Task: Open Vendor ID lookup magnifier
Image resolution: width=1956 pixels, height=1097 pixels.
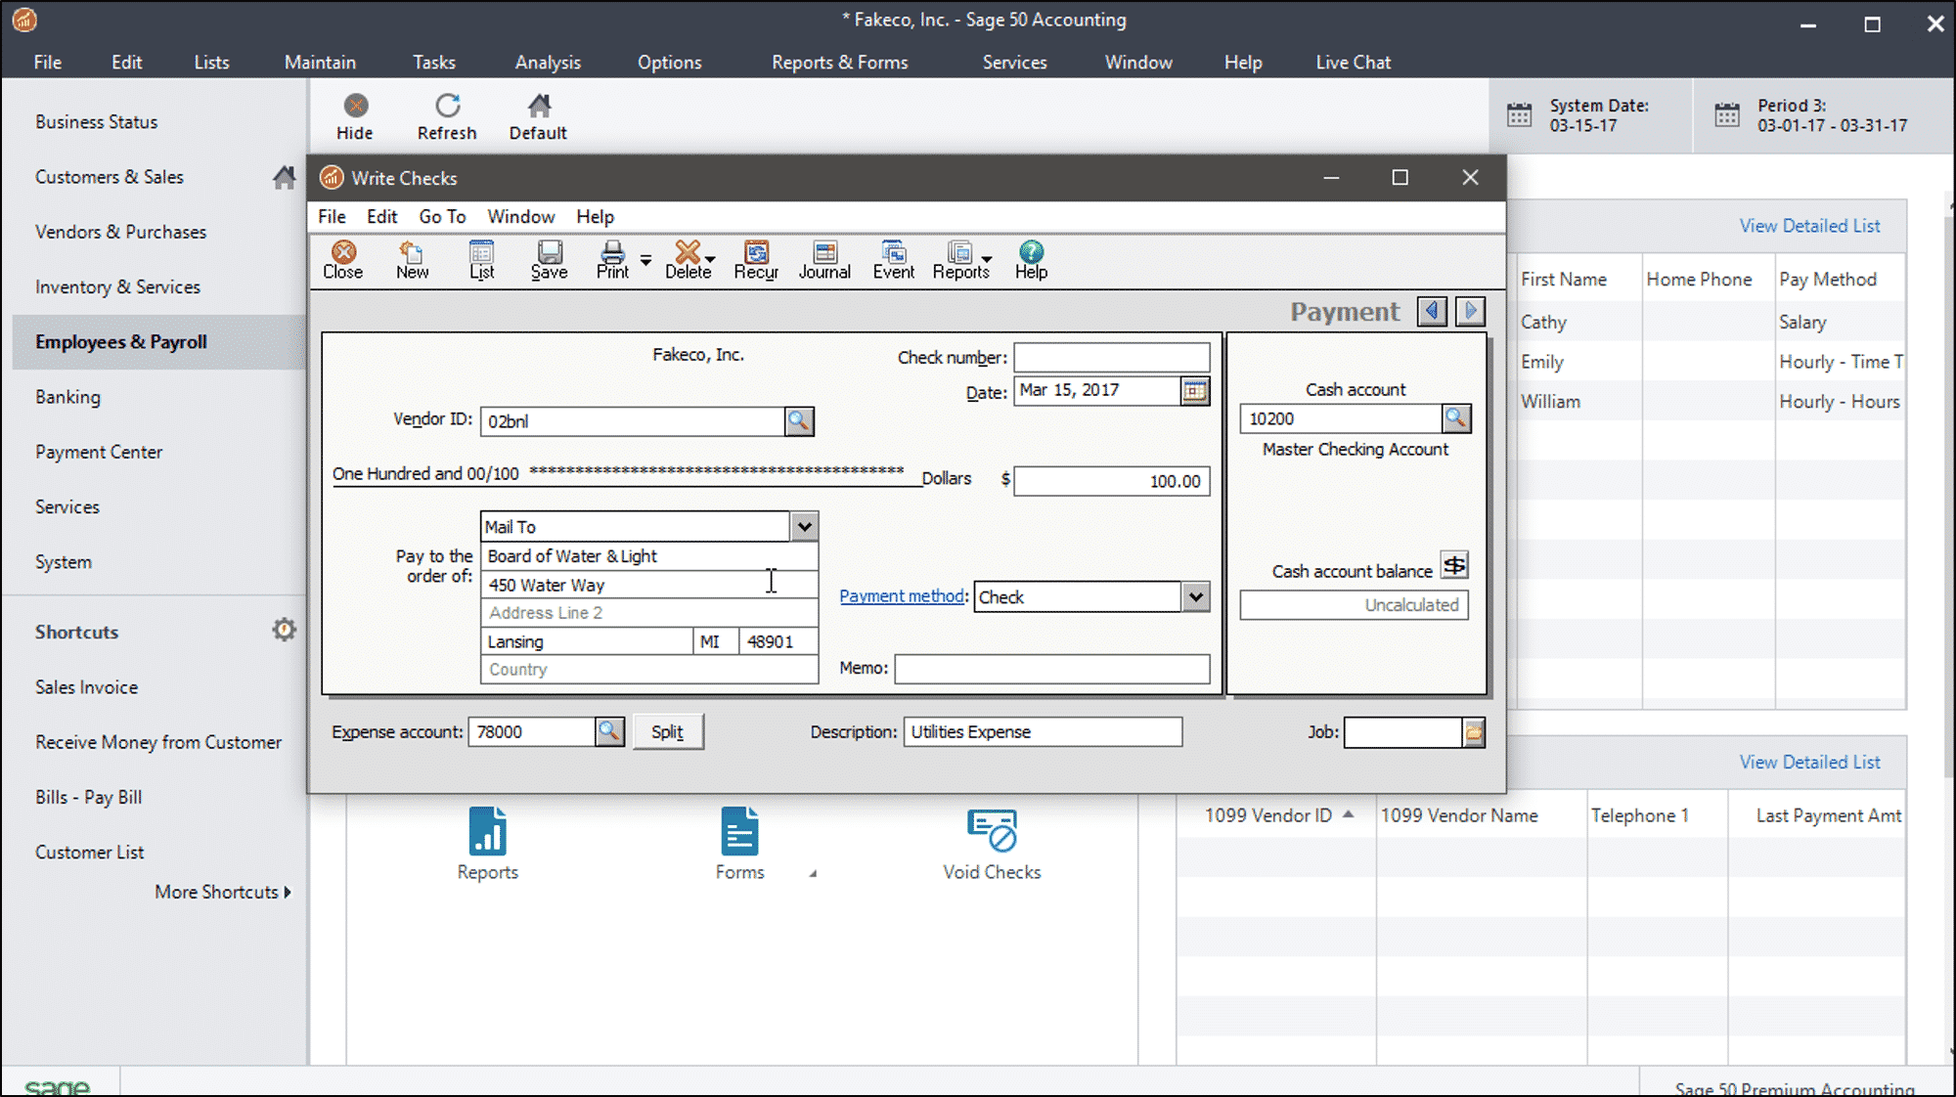Action: click(x=799, y=420)
